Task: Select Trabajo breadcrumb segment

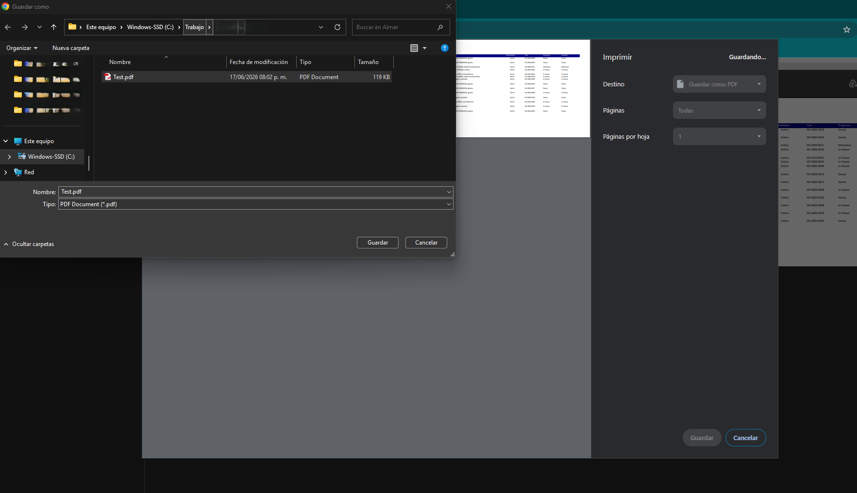Action: tap(194, 27)
